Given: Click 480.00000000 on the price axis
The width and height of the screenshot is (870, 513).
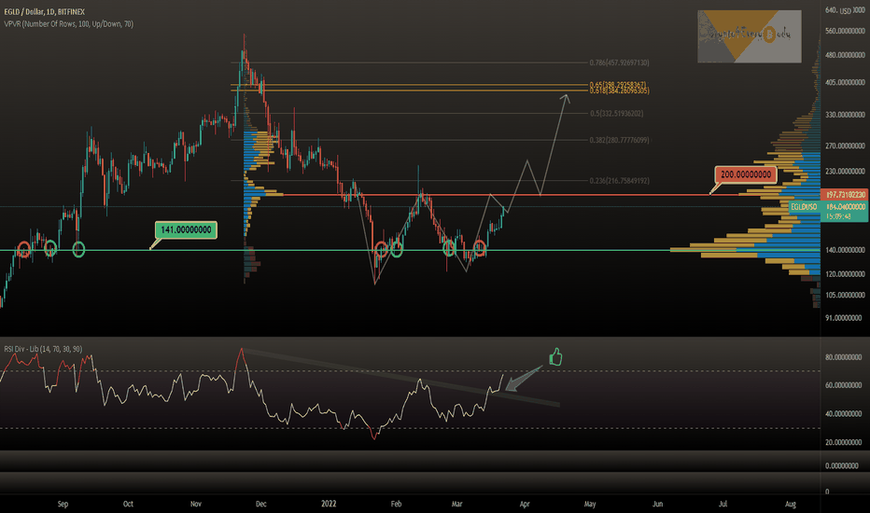Looking at the screenshot, I should [x=845, y=55].
